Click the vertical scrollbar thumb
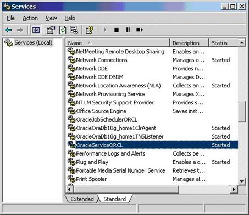The width and height of the screenshot is (249, 215). pos(242,111)
